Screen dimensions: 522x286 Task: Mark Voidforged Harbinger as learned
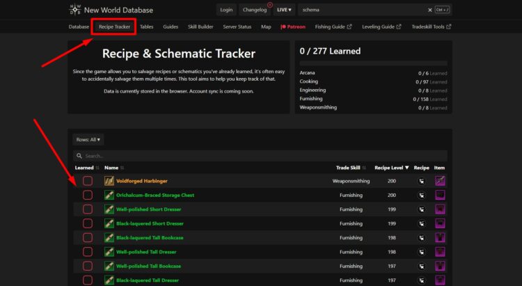tap(88, 181)
